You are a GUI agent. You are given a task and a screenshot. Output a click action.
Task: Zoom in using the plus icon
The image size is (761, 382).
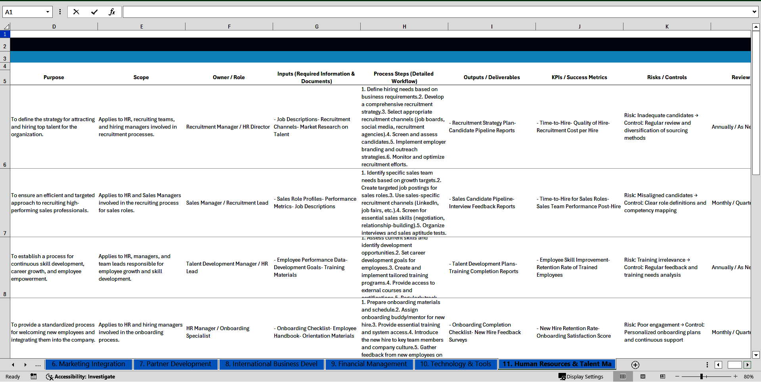coord(735,376)
